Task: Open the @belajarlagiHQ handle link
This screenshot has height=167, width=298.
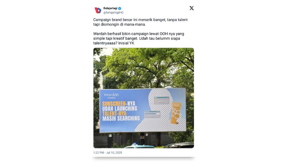Action: pos(113,13)
